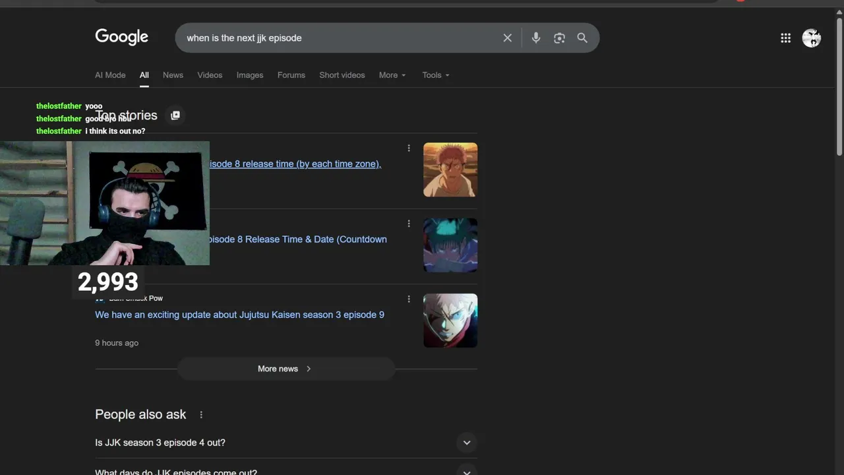Image resolution: width=844 pixels, height=475 pixels.
Task: Click the 'People also ask' heading
Action: [140, 415]
